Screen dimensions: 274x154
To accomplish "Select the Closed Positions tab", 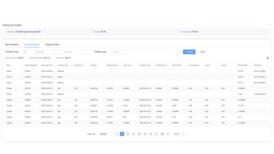I will point(32,44).
